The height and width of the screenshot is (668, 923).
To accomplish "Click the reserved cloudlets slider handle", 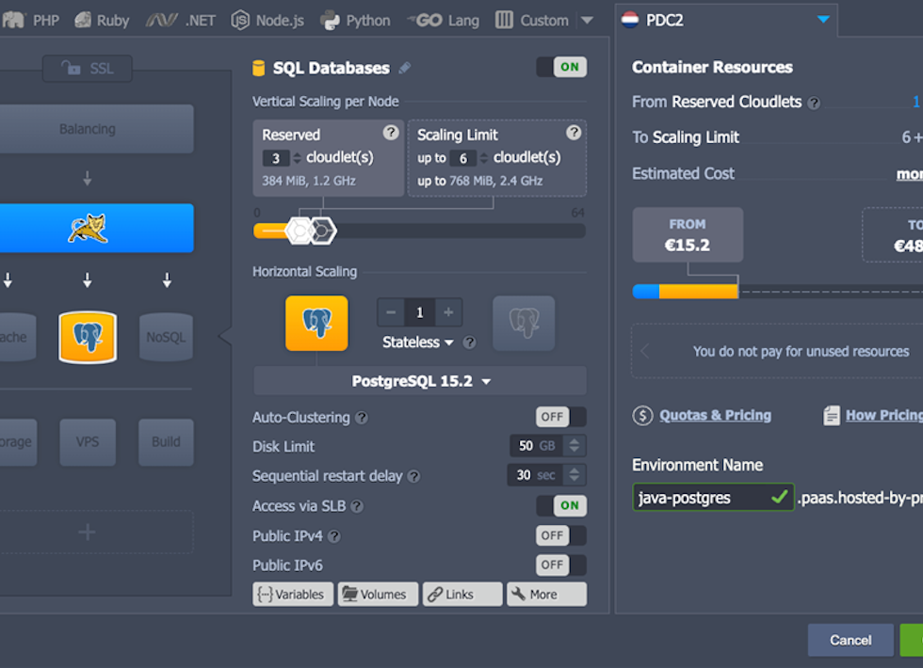I will (299, 231).
